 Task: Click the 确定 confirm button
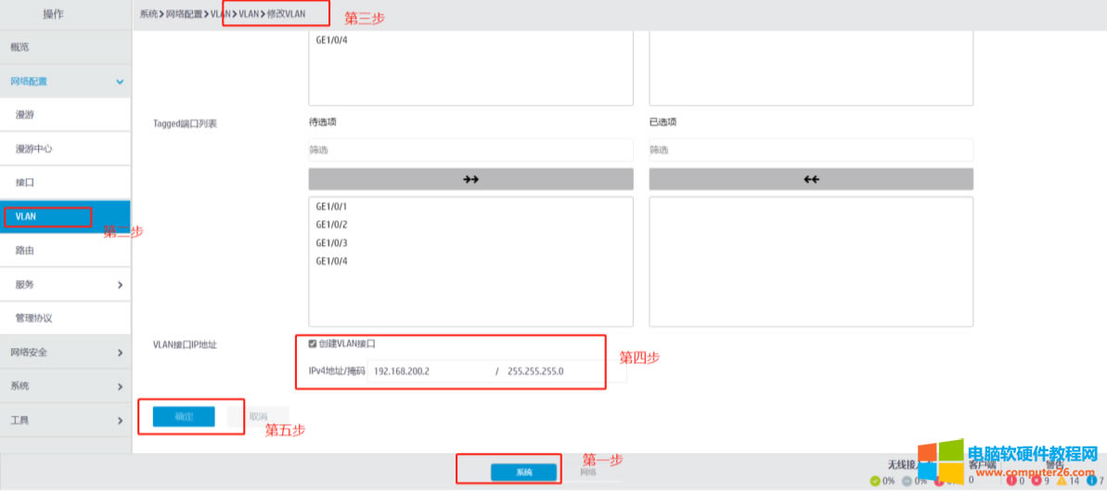(x=184, y=417)
